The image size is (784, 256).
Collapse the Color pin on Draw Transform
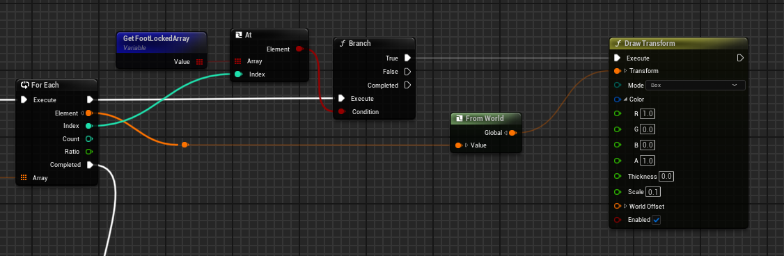(625, 99)
